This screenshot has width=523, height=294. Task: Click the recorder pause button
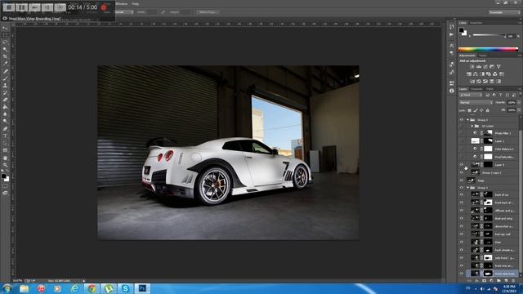point(22,7)
